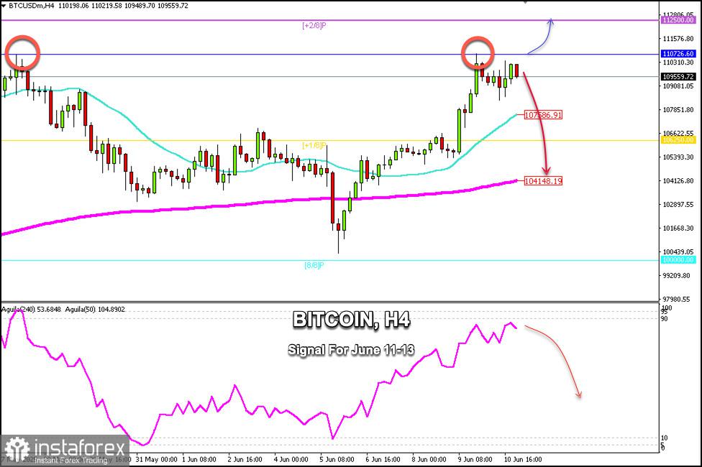Click price scale value 105393.30
This screenshot has width=702, height=467.
(678, 157)
